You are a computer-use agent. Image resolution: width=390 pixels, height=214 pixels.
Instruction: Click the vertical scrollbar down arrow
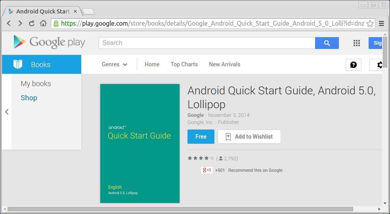tap(385, 203)
